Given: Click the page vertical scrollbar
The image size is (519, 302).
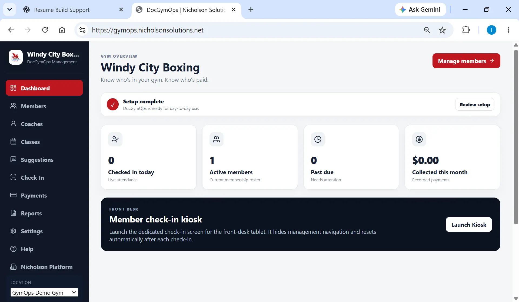Looking at the screenshot, I should pos(516,137).
